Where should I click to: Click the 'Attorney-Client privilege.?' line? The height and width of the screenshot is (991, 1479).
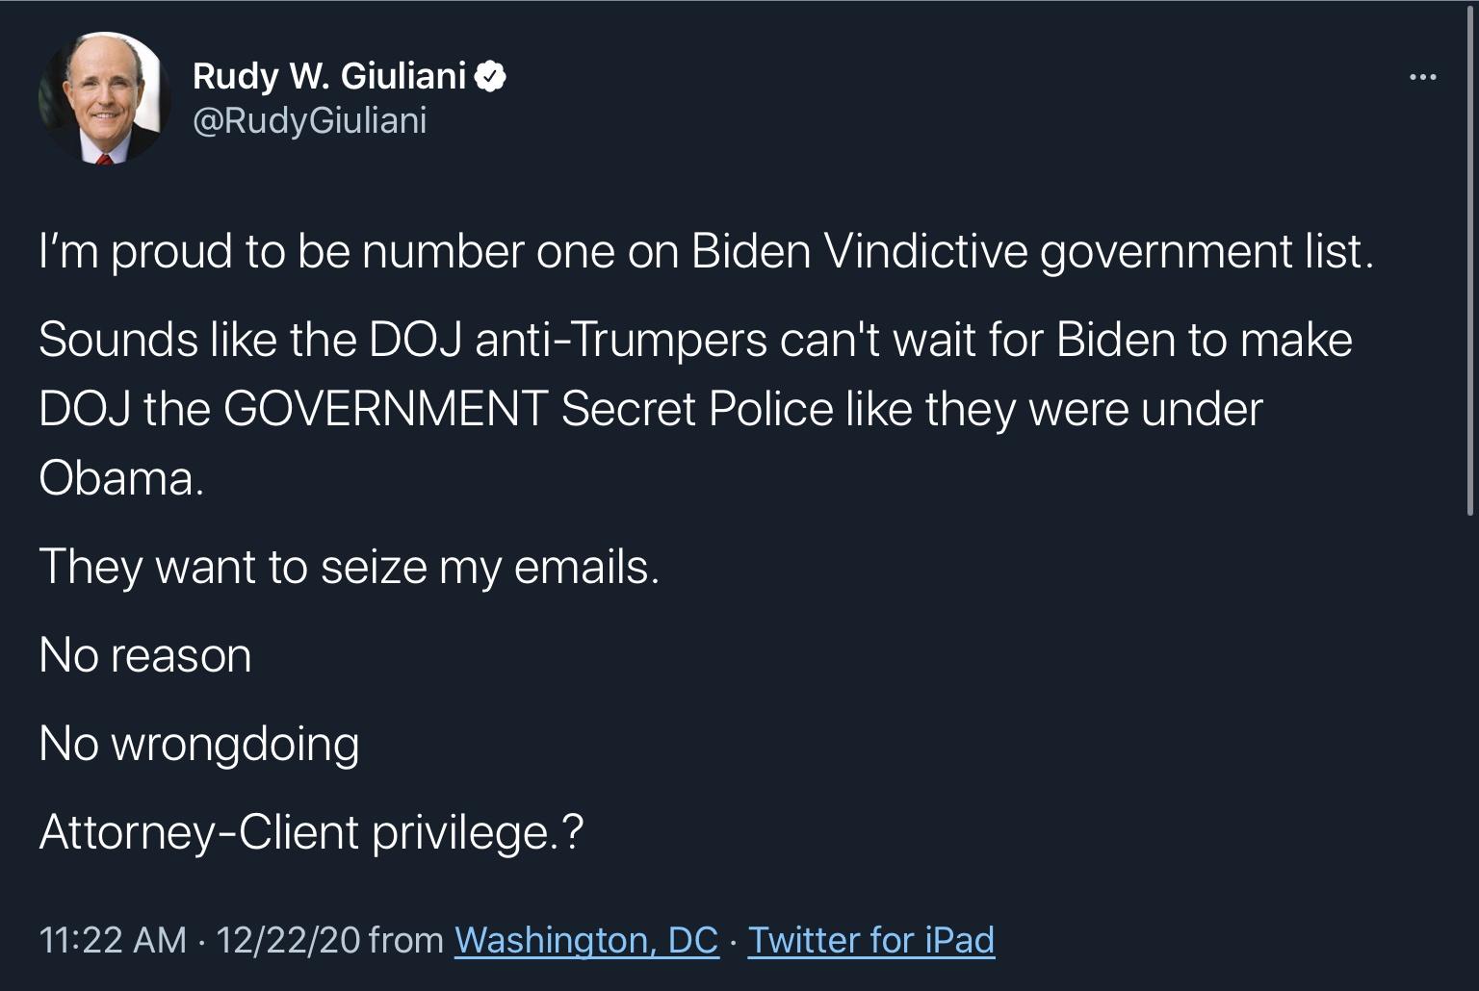pos(310,831)
